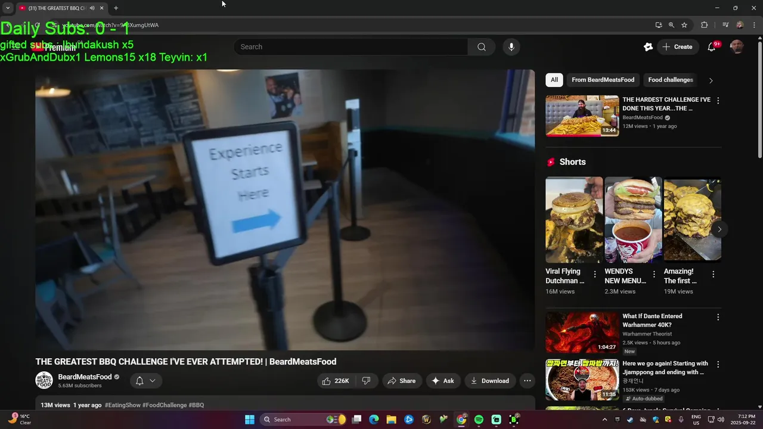Click the search magnifier button on YouTube
This screenshot has width=763, height=429.
pos(482,47)
